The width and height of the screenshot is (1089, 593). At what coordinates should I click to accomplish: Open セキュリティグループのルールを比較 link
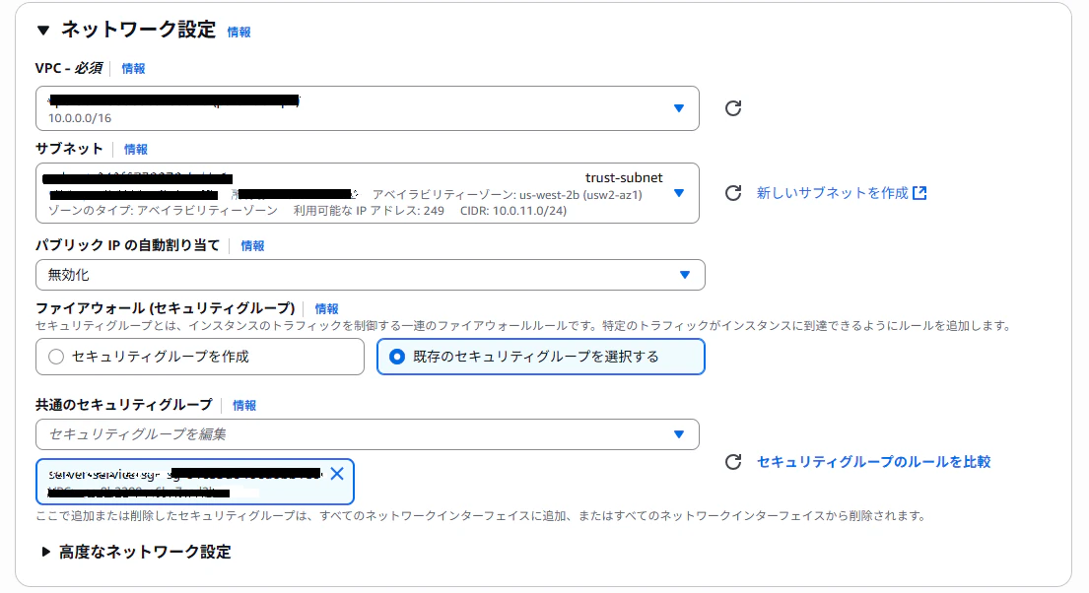coord(874,462)
